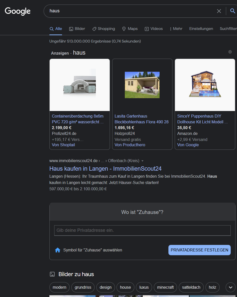Click the price 35,50 €

(x=184, y=128)
